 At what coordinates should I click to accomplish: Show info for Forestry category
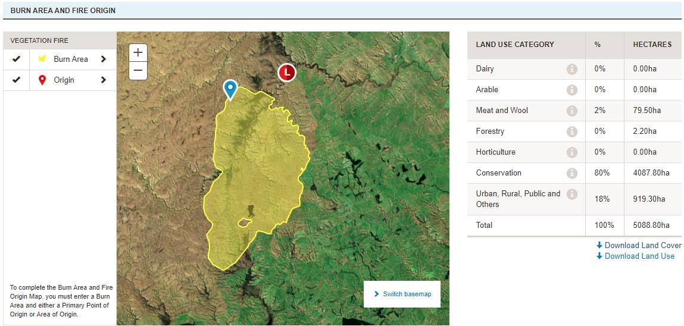(x=571, y=131)
